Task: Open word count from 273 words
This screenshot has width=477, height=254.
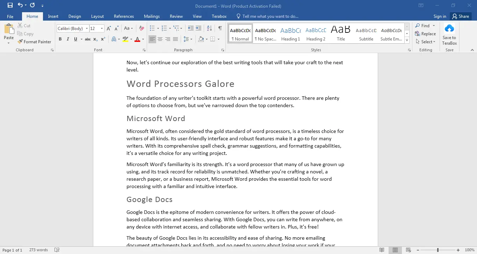Action: point(38,250)
